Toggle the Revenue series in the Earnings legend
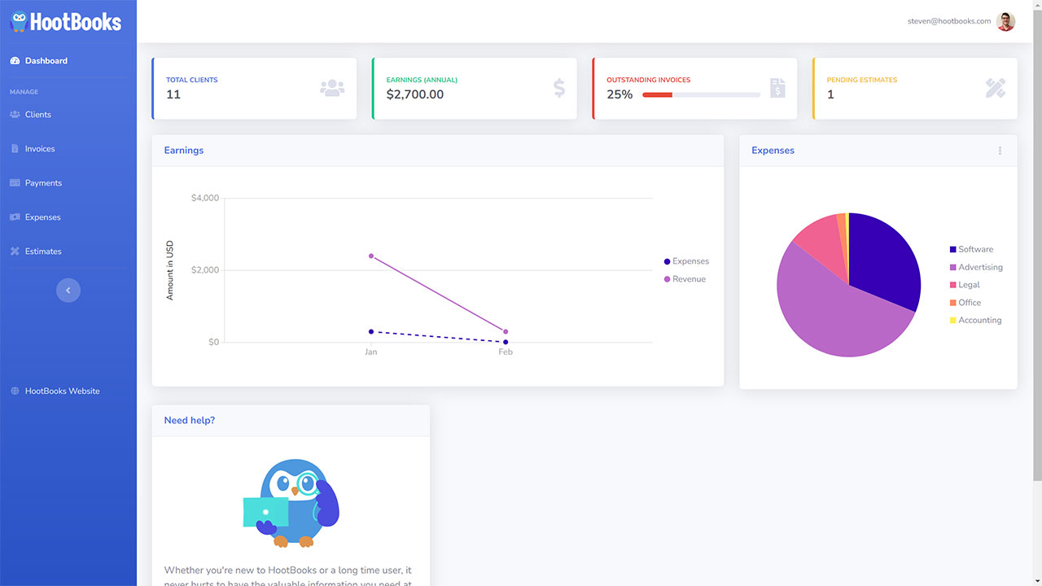 [x=685, y=278]
